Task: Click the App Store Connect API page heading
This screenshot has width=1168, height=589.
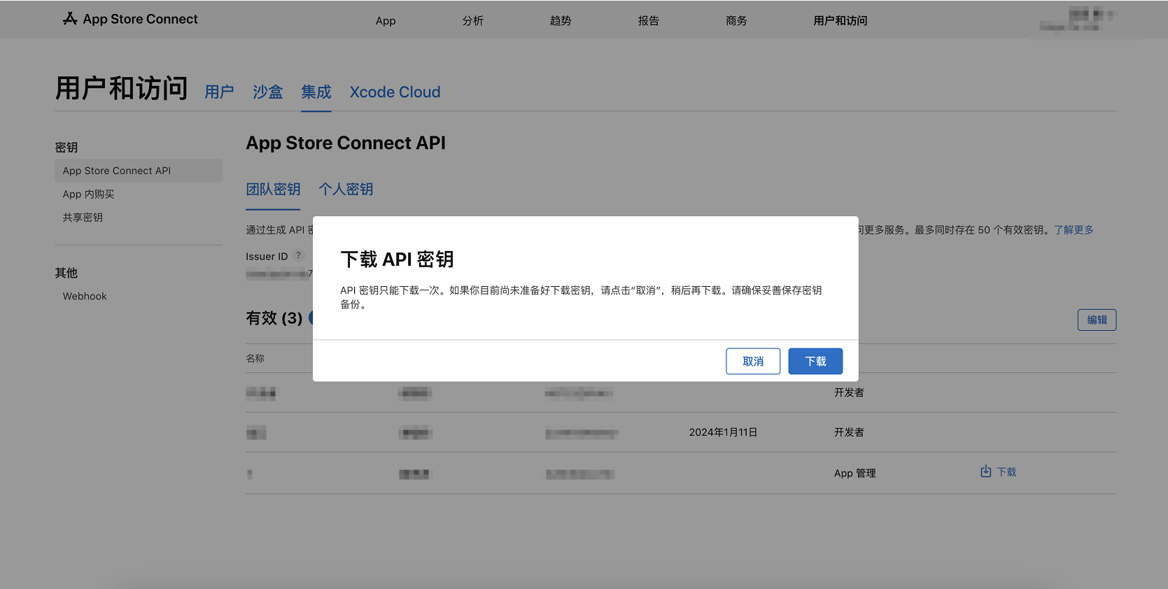Action: coord(346,143)
